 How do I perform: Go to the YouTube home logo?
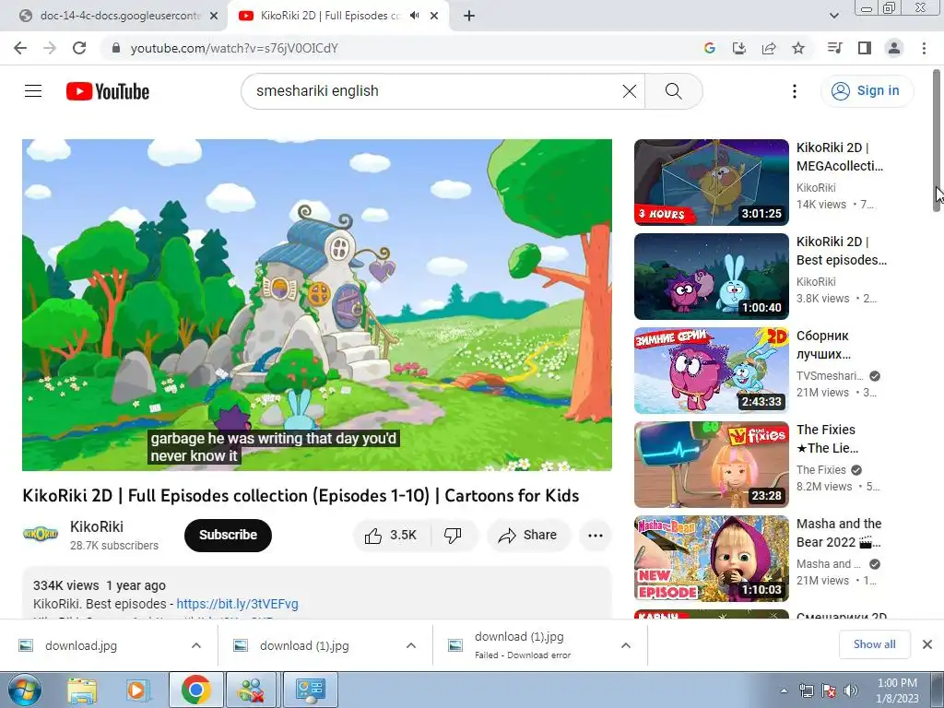(108, 91)
